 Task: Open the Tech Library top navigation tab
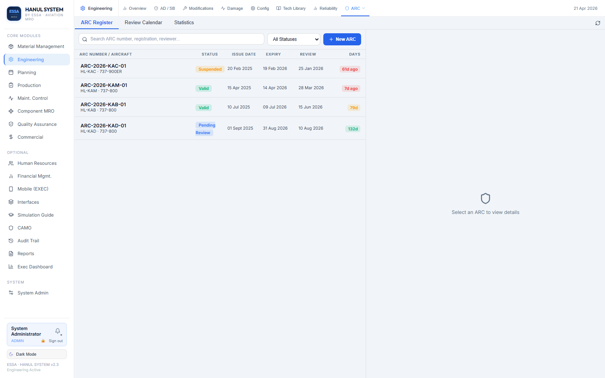(x=291, y=8)
